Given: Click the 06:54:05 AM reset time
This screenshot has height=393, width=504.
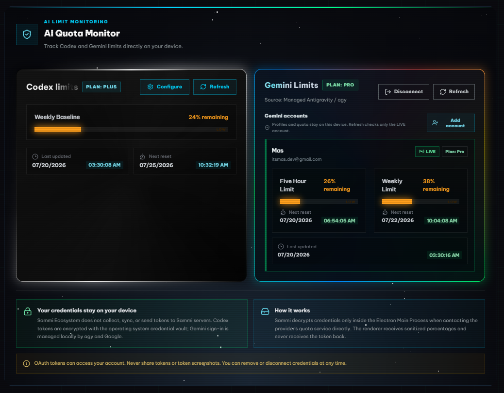Looking at the screenshot, I should 339,221.
